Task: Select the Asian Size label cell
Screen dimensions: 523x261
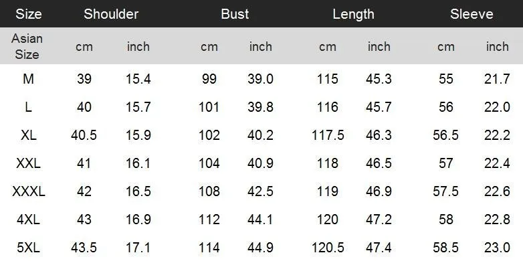Action: tap(27, 46)
